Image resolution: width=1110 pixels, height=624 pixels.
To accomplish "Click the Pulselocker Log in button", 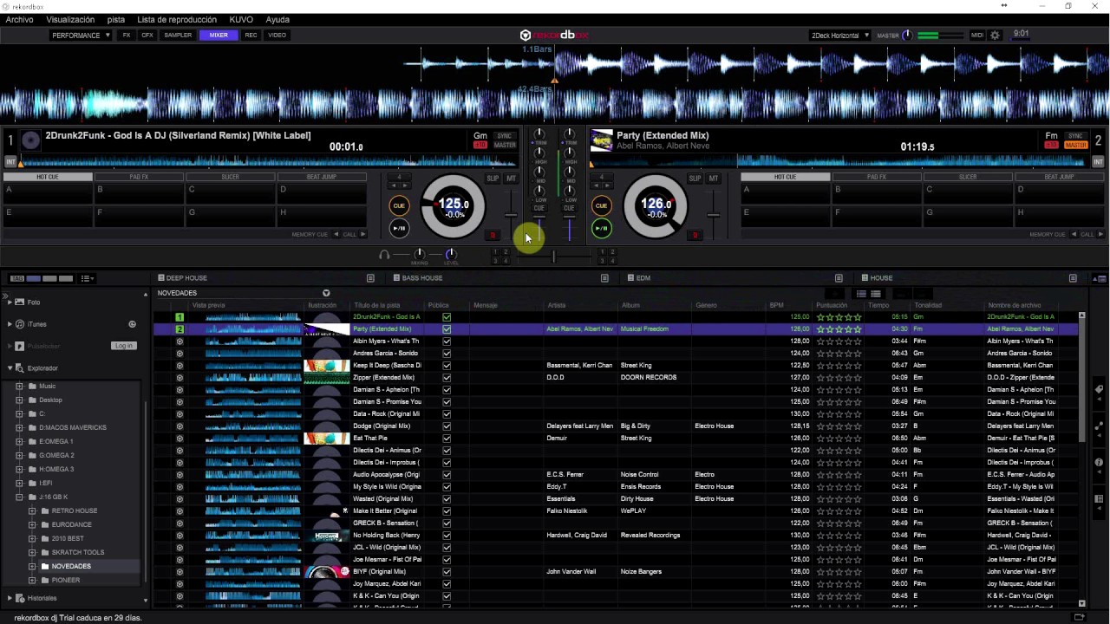I will [124, 346].
